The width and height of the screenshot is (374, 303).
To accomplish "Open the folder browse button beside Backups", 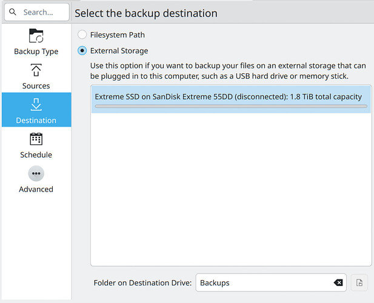I will click(359, 283).
